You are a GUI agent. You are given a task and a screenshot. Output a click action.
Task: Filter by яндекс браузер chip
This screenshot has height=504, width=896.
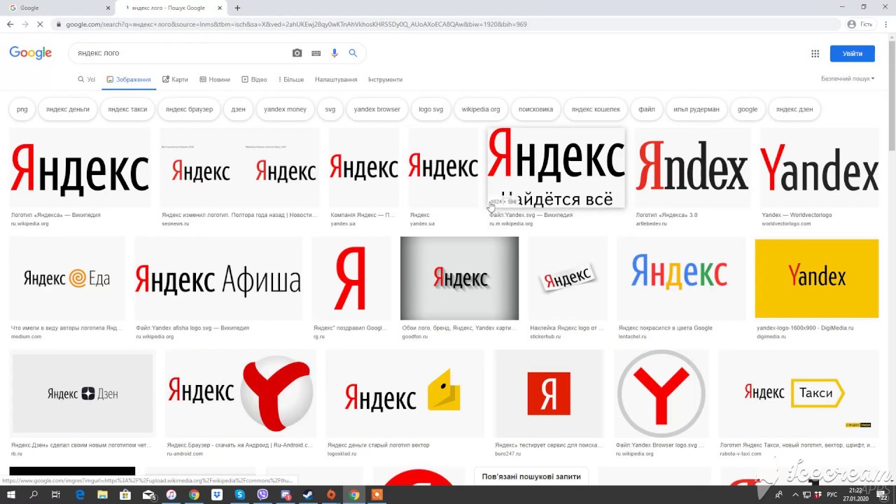pyautogui.click(x=189, y=109)
